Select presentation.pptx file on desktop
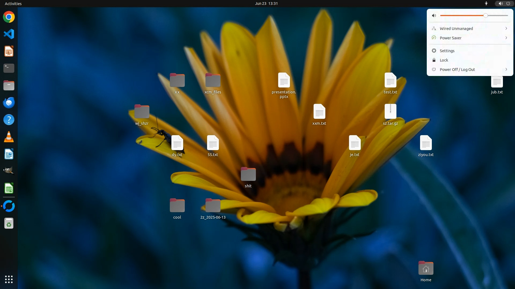 pyautogui.click(x=284, y=81)
